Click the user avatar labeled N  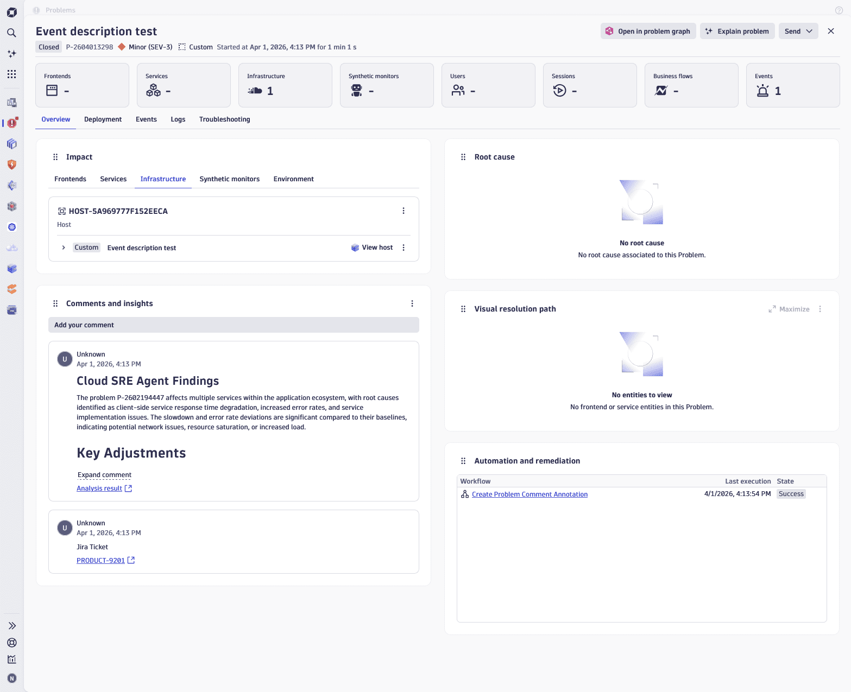(x=11, y=677)
